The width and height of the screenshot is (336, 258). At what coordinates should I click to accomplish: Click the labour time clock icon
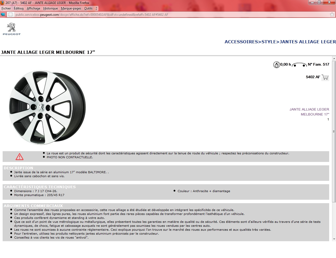(276, 65)
